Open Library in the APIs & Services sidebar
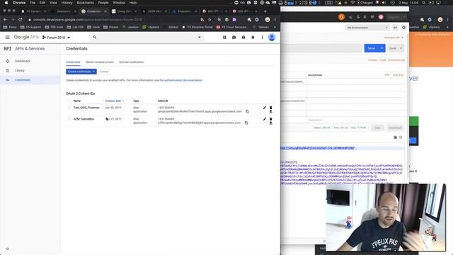This screenshot has height=255, width=453. pos(20,71)
